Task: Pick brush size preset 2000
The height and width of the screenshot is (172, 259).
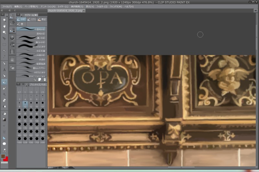Action: pos(43,140)
